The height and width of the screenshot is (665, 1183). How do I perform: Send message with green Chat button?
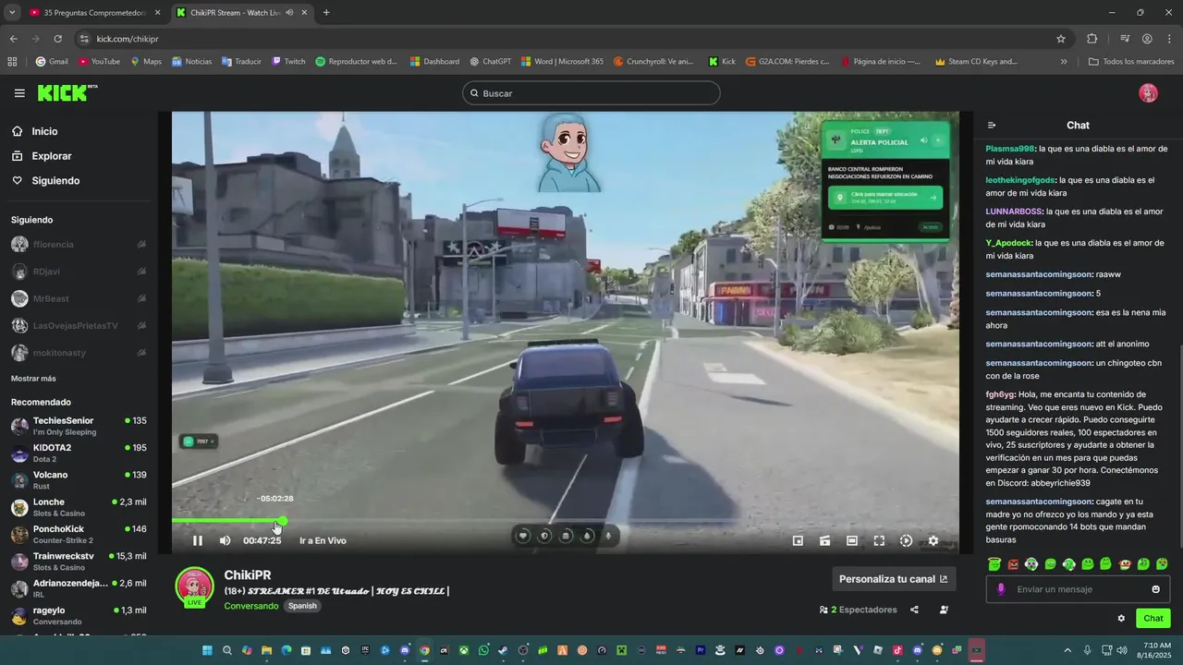tap(1153, 618)
